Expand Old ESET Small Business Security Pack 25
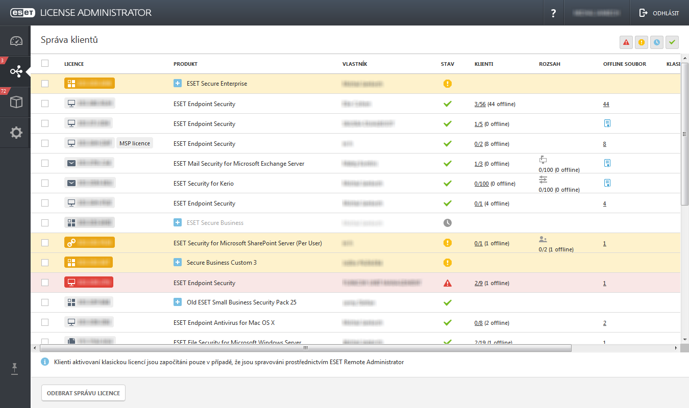Screen dimensions: 689x408 click(178, 302)
